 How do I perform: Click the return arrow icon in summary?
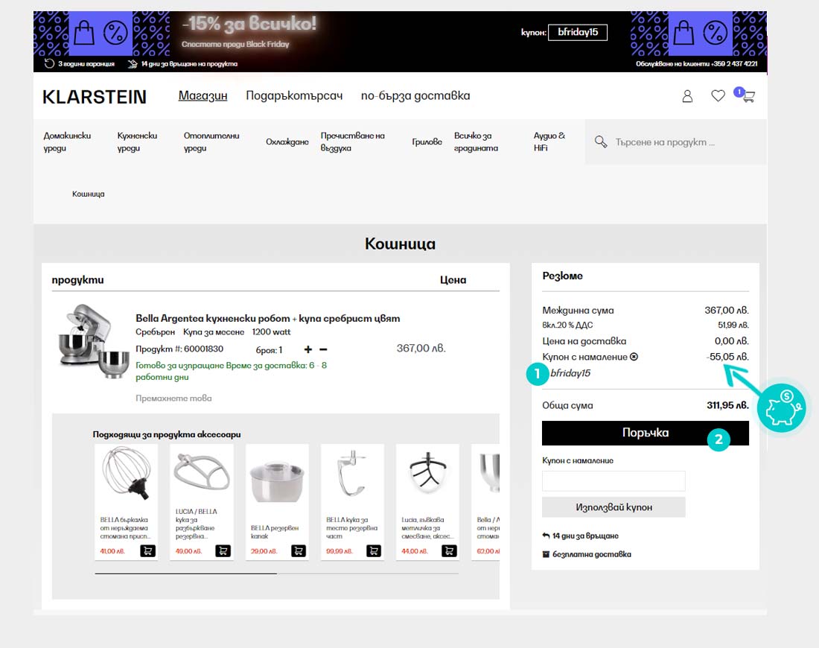546,536
